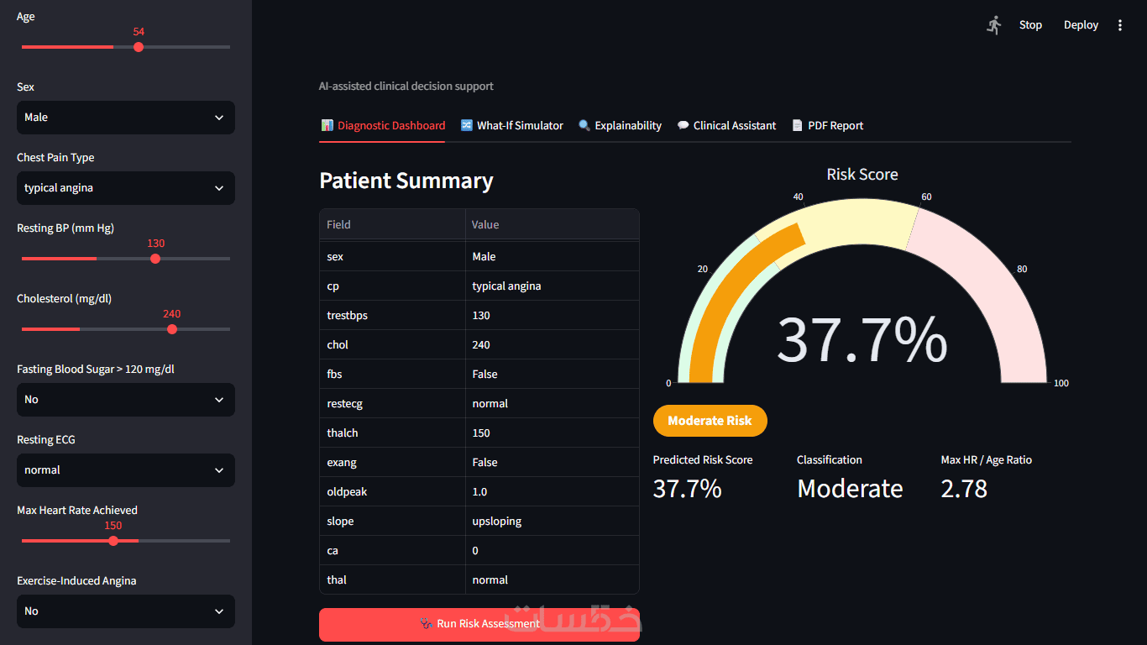Go to the Explainability tab

tap(620, 125)
